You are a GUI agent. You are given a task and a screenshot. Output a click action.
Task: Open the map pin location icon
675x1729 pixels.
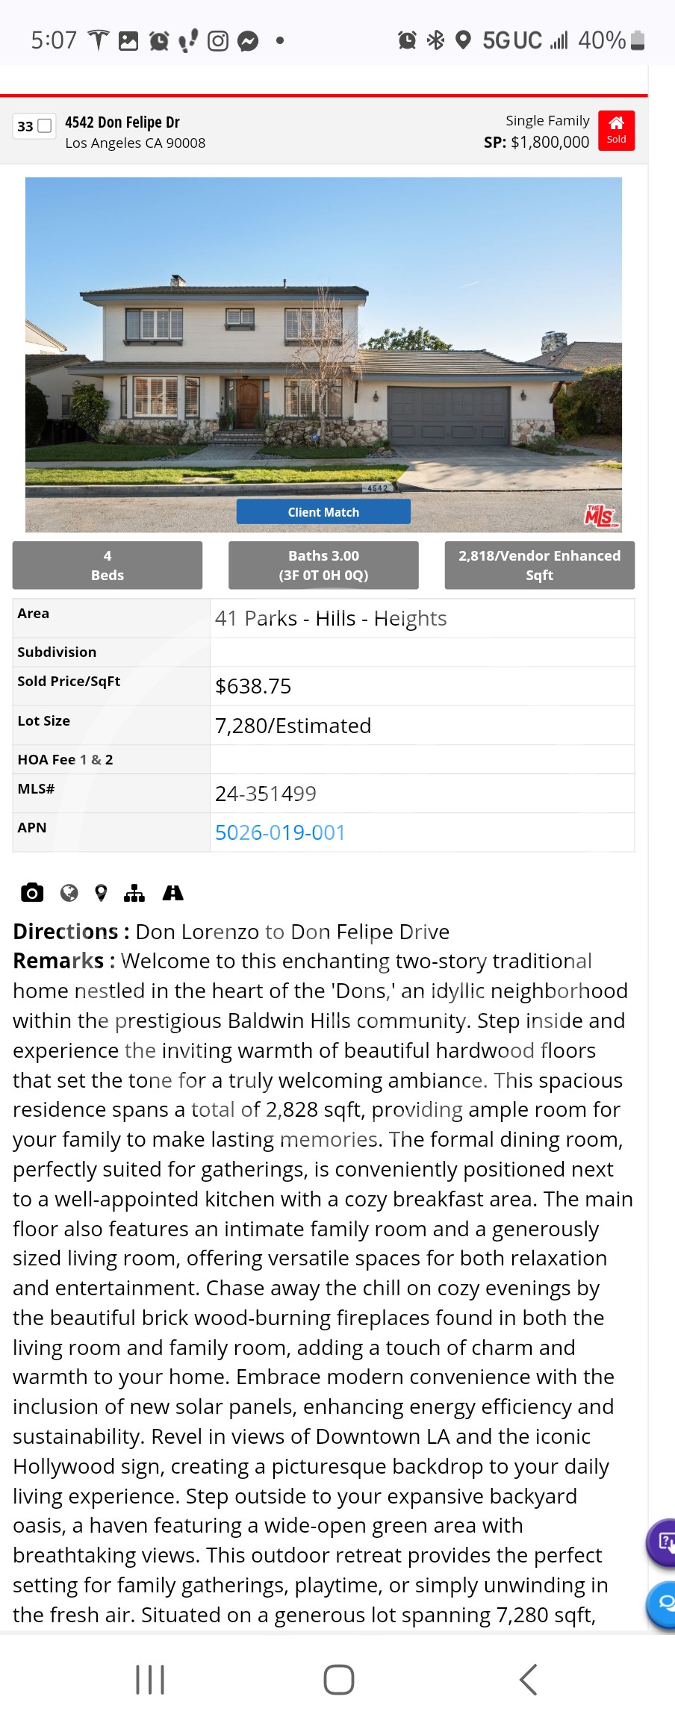[x=102, y=893]
